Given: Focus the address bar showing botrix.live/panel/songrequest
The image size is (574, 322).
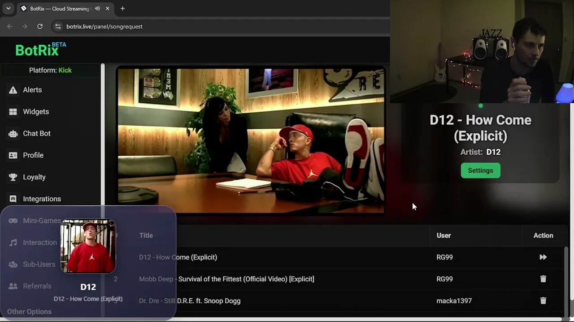Looking at the screenshot, I should point(220,26).
